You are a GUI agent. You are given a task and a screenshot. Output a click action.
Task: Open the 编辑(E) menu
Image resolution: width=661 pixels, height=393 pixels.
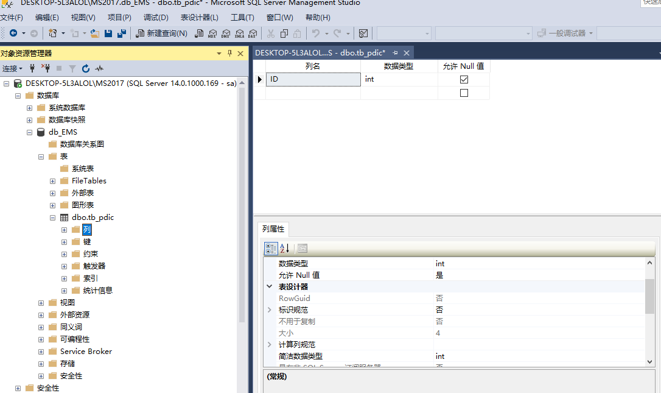point(47,17)
